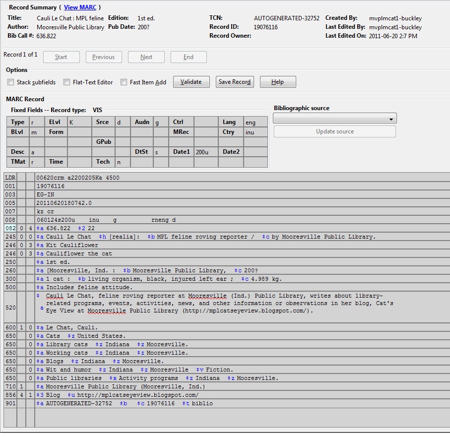The width and height of the screenshot is (450, 437).
Task: Click the 246 field Kit Cauliflower
Action: [x=242, y=245]
